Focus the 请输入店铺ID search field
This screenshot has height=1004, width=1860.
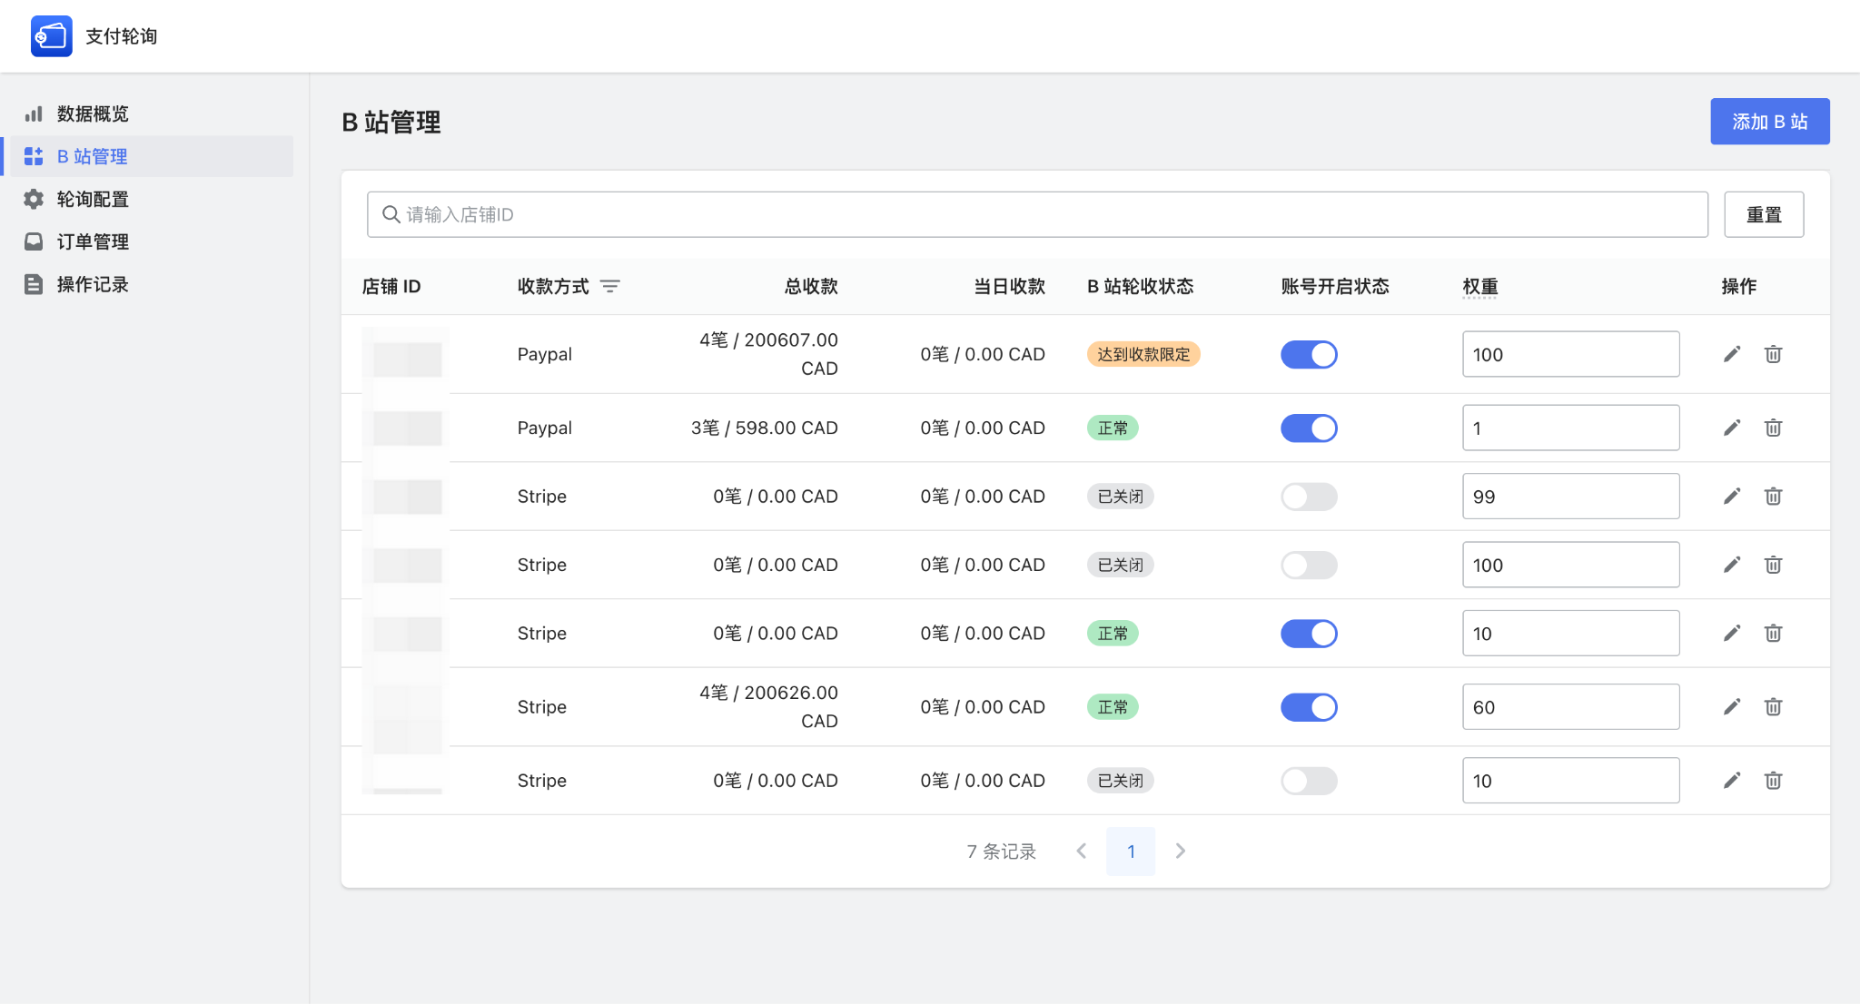(1035, 214)
